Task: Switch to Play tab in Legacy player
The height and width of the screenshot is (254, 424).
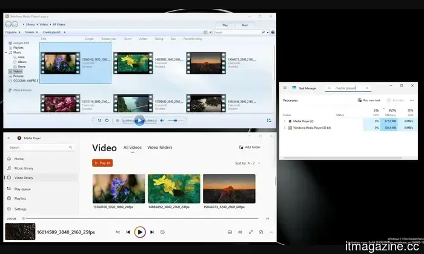Action: pyautogui.click(x=225, y=25)
